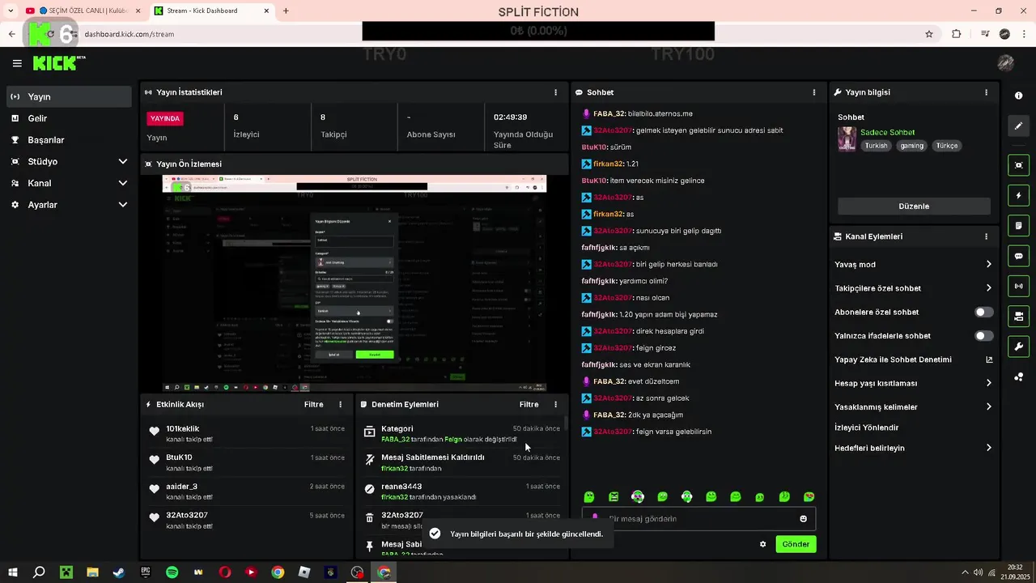Open the browser tab search dropdown arrow
1036x583 pixels.
tap(11, 11)
